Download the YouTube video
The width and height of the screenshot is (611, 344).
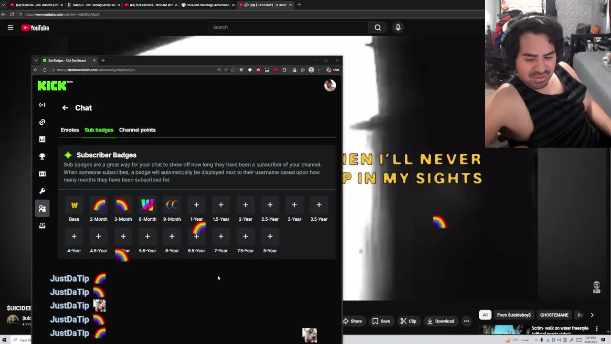pyautogui.click(x=440, y=321)
